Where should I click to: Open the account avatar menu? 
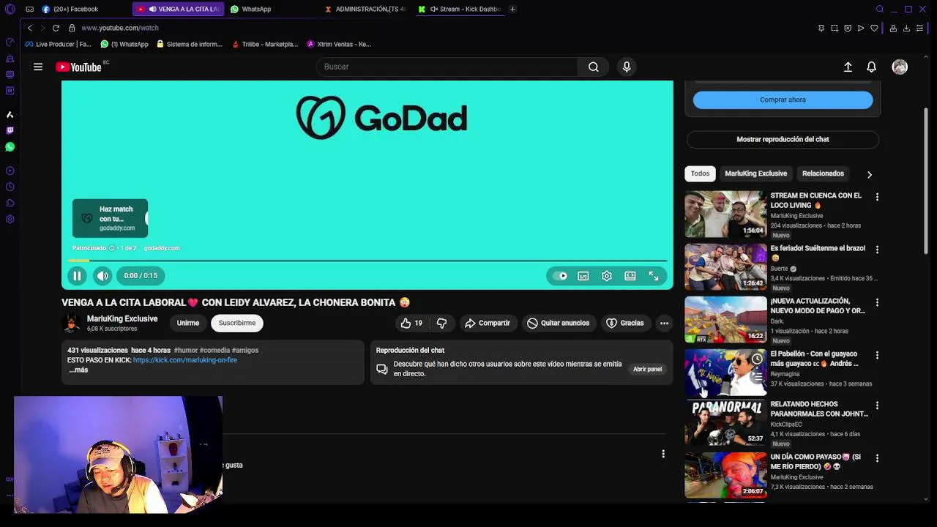(x=900, y=67)
